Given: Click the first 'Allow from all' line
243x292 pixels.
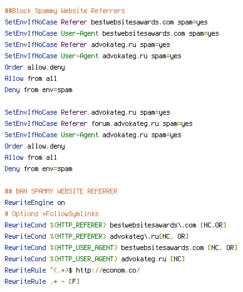Looking at the screenshot, I should click(x=31, y=78).
